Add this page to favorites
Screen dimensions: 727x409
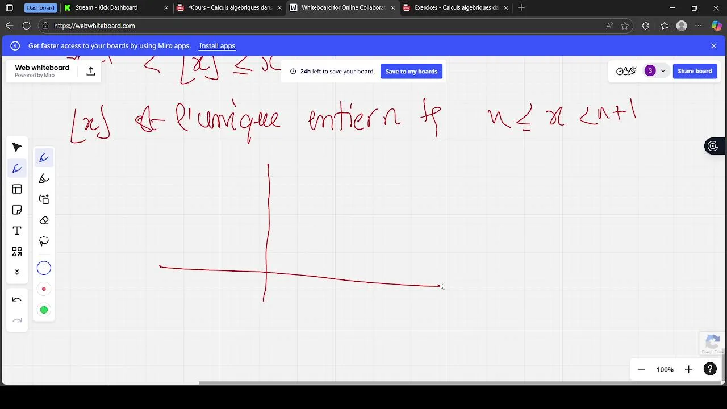[x=625, y=26]
